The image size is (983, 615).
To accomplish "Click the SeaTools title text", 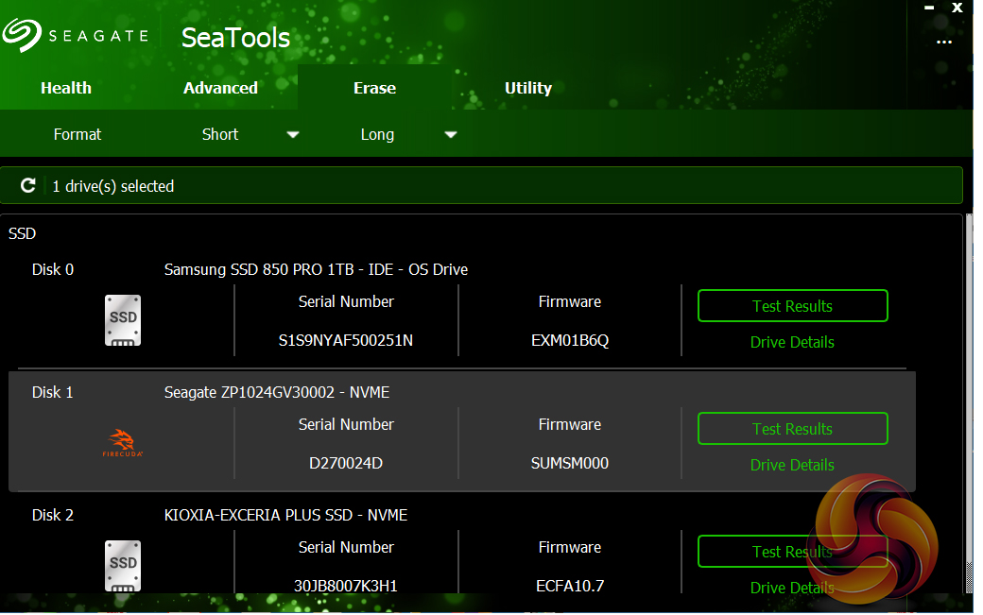I will coord(235,38).
